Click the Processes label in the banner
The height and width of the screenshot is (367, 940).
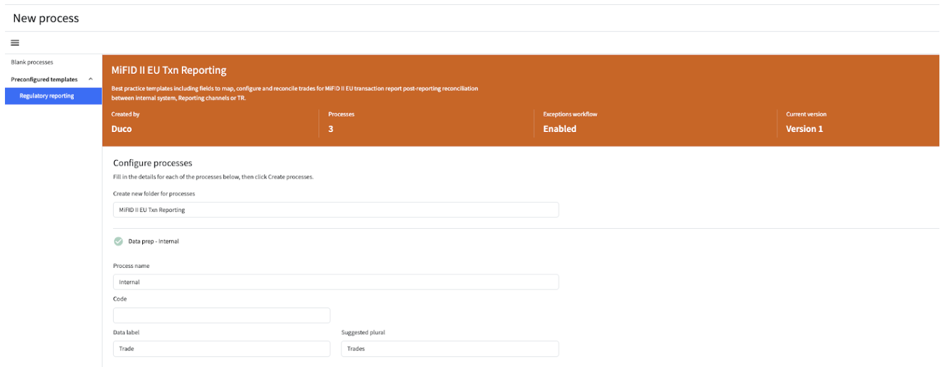[x=341, y=115]
